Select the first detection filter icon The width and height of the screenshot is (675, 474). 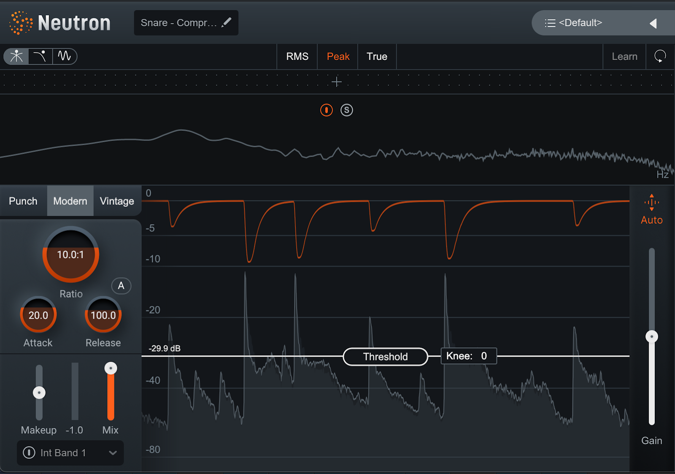(x=16, y=56)
